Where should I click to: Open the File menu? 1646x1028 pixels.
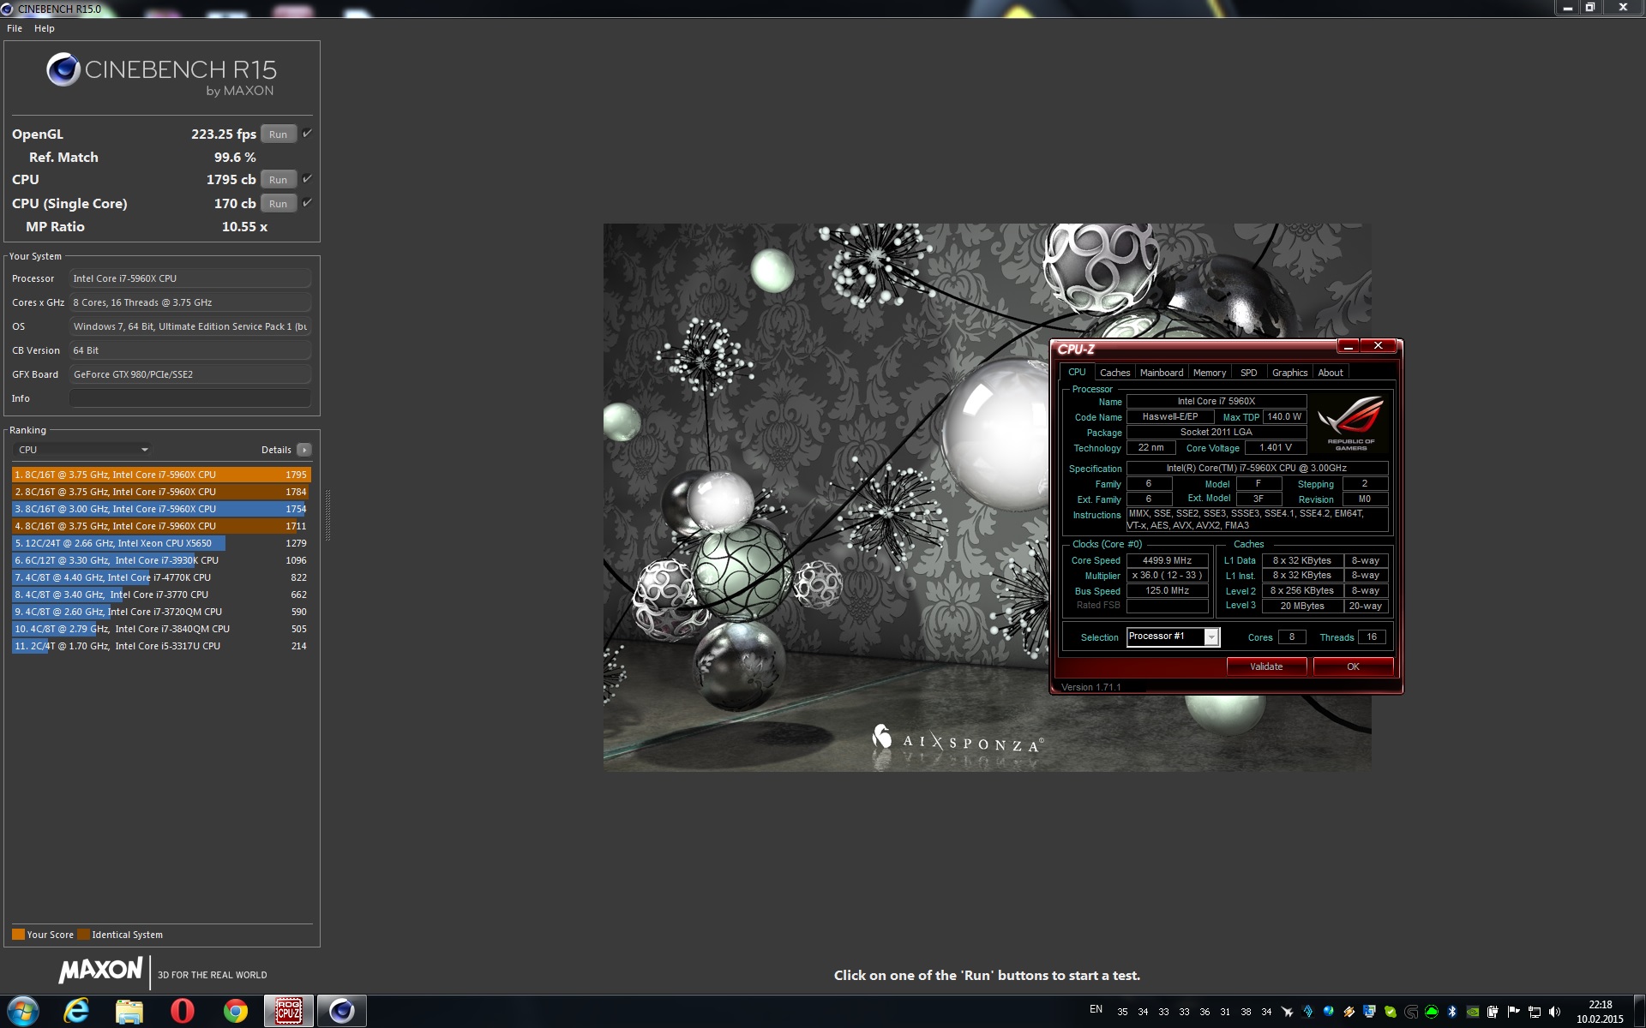coord(15,28)
